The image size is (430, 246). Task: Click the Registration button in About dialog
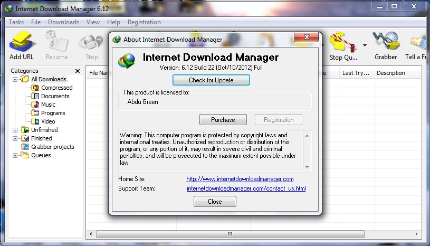pyautogui.click(x=279, y=120)
